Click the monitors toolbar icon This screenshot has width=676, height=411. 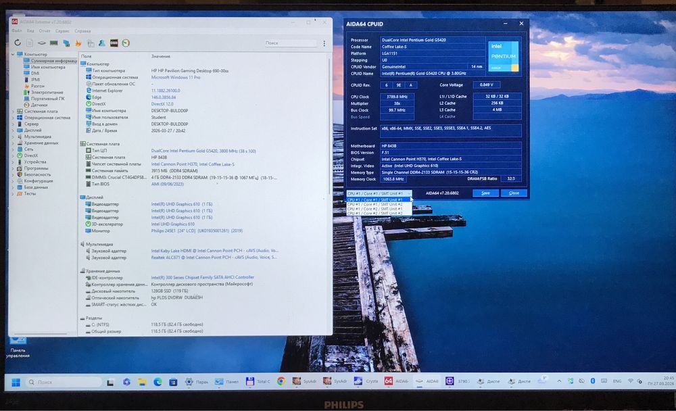66,43
